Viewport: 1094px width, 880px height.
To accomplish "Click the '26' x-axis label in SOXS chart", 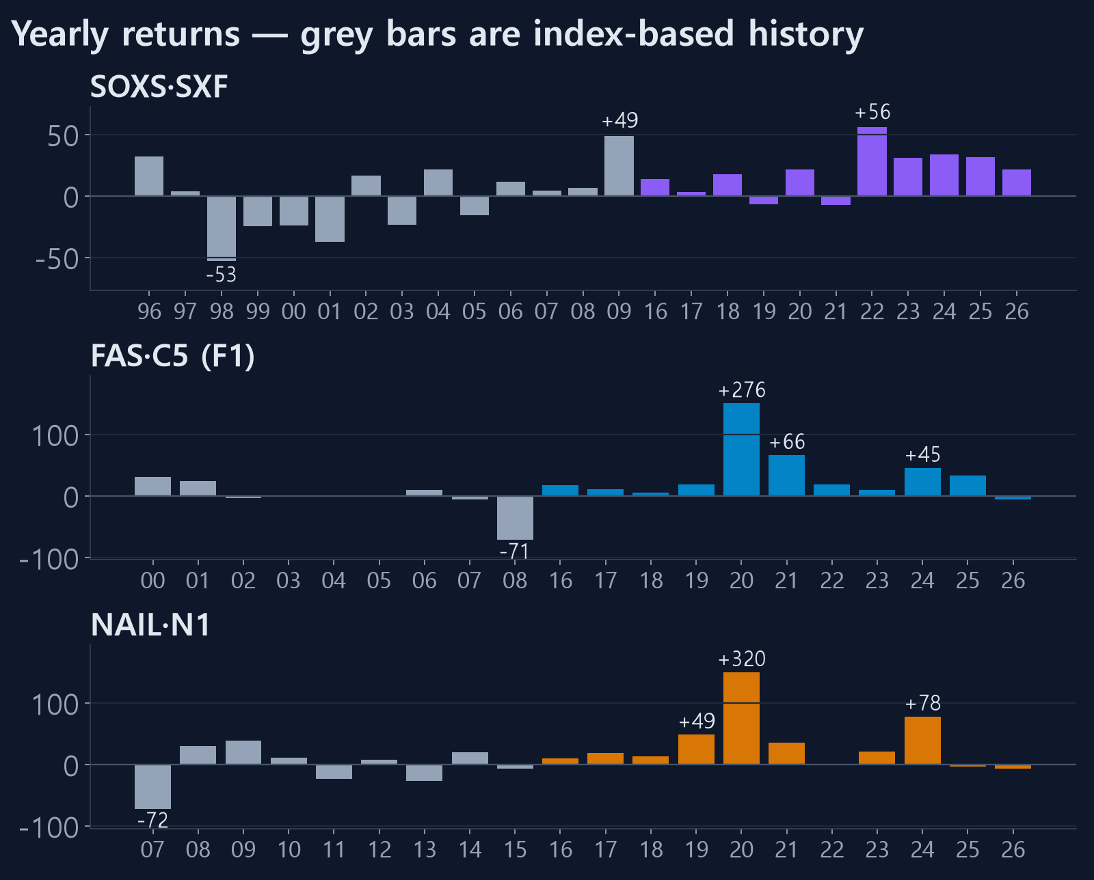I will coord(1017,312).
